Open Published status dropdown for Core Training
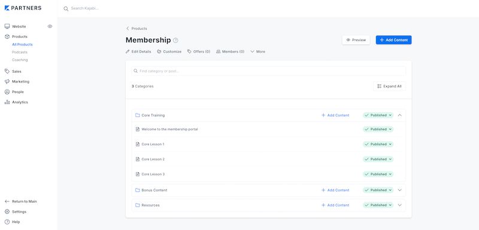This screenshot has height=230, width=479. [x=378, y=115]
